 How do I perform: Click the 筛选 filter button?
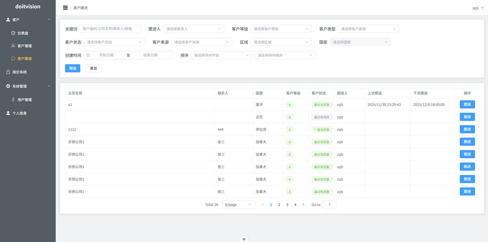[73, 68]
